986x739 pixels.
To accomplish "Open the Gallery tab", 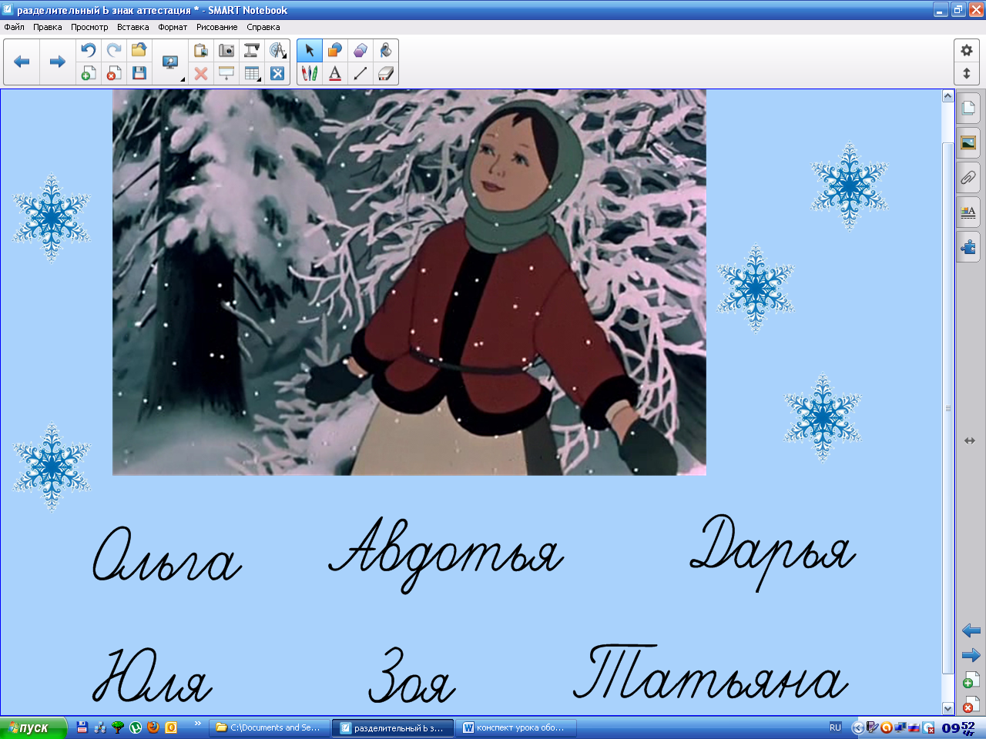I will (x=968, y=143).
